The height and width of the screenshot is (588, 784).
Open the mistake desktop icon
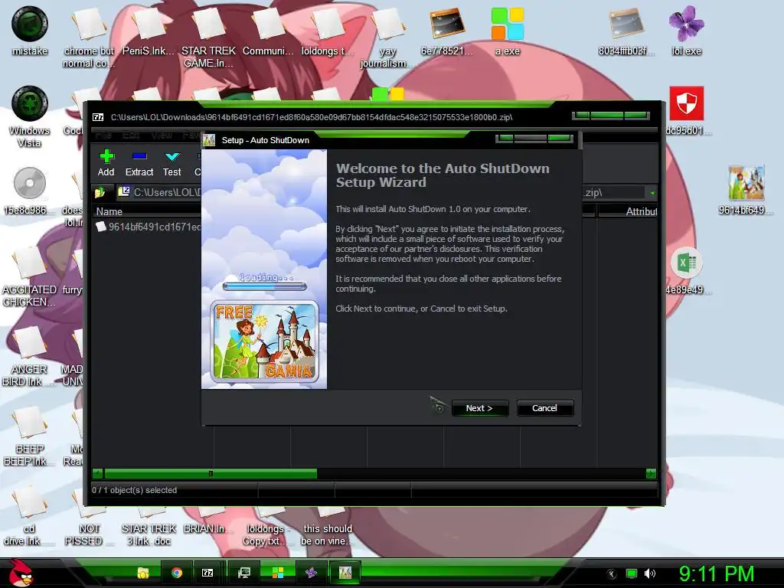point(30,31)
